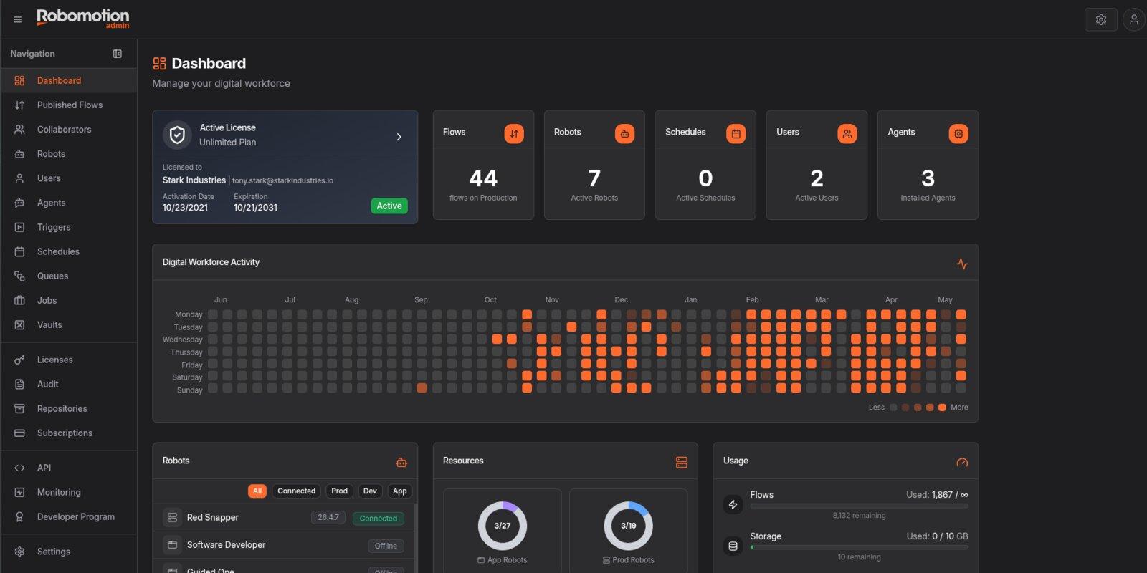Open Triggers in sidebar
This screenshot has height=573, width=1147.
coord(69,227)
